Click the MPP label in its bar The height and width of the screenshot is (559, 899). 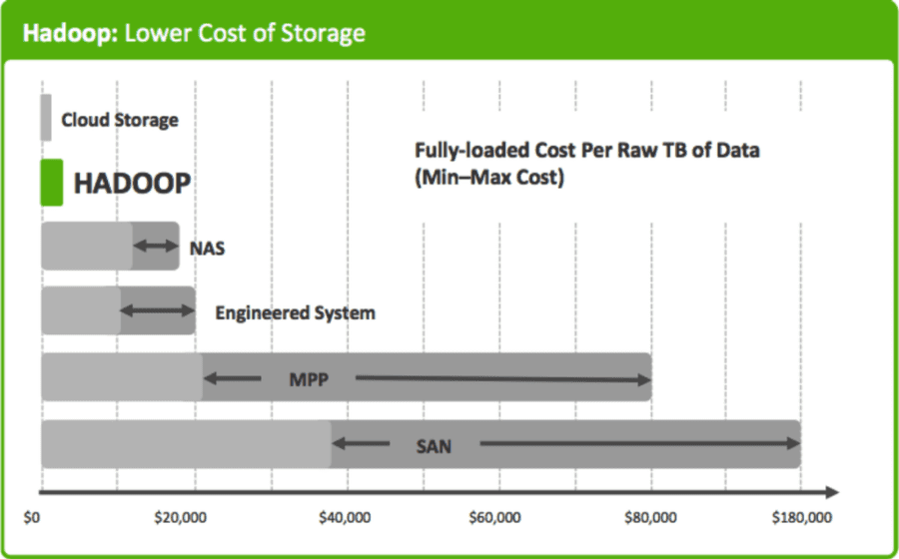[309, 379]
